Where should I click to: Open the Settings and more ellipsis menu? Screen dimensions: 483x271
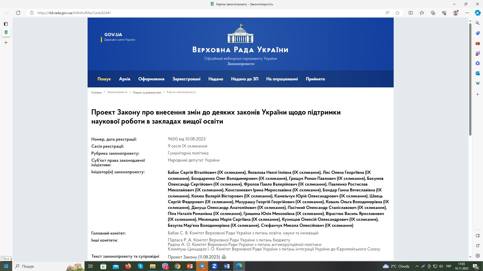[x=467, y=13]
